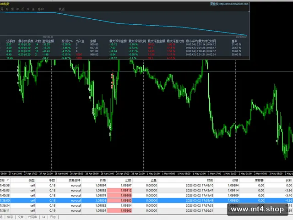Click the close price cell 1.09914
Image resolution: width=293 pixels, height=220 pixels.
point(233,191)
